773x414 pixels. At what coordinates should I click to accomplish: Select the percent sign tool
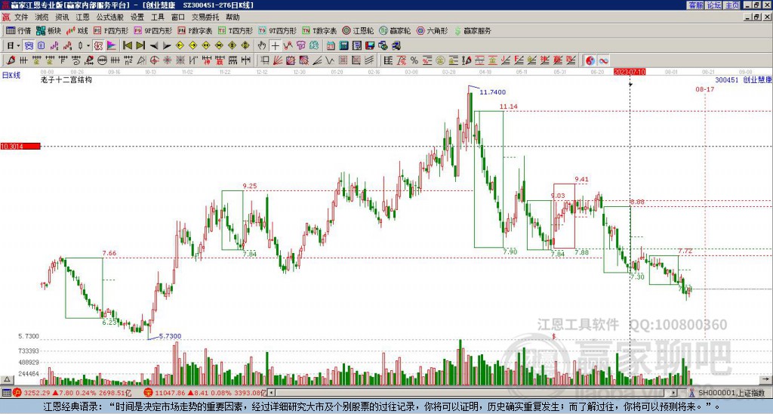[x=414, y=60]
